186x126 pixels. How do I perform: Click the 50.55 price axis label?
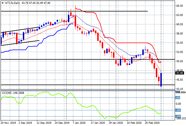tap(180, 61)
